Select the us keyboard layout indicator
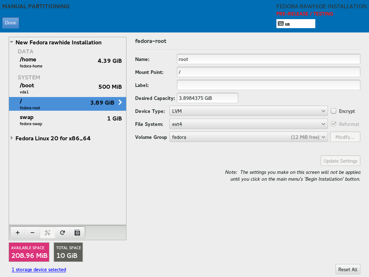This screenshot has width=369, height=277. [x=295, y=23]
